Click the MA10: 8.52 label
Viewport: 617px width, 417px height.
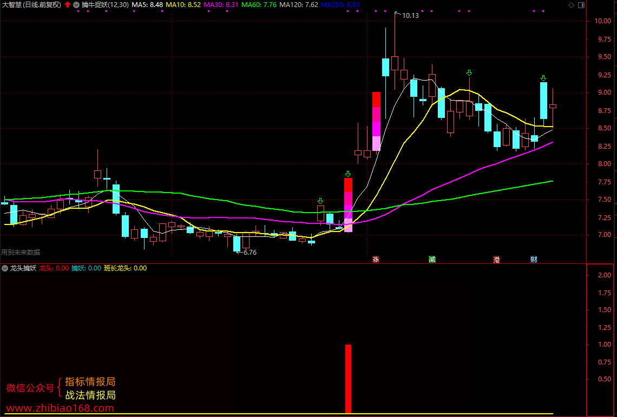(183, 5)
